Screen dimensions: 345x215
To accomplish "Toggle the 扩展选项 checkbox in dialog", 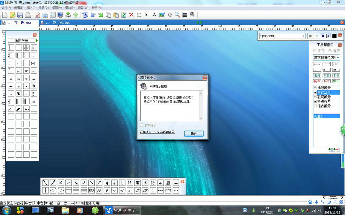I will pos(142,125).
